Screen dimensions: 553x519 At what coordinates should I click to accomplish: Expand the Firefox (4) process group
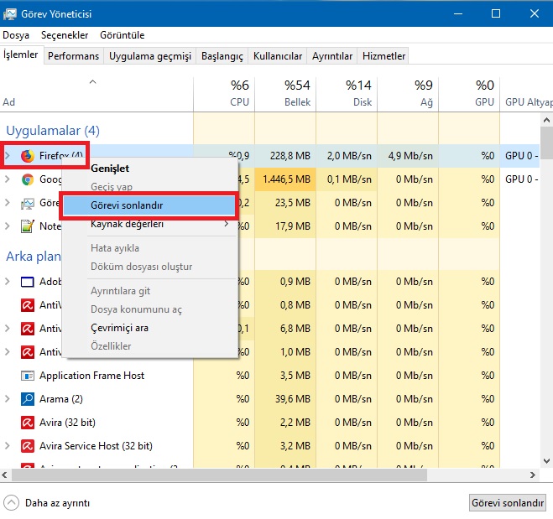(x=8, y=155)
